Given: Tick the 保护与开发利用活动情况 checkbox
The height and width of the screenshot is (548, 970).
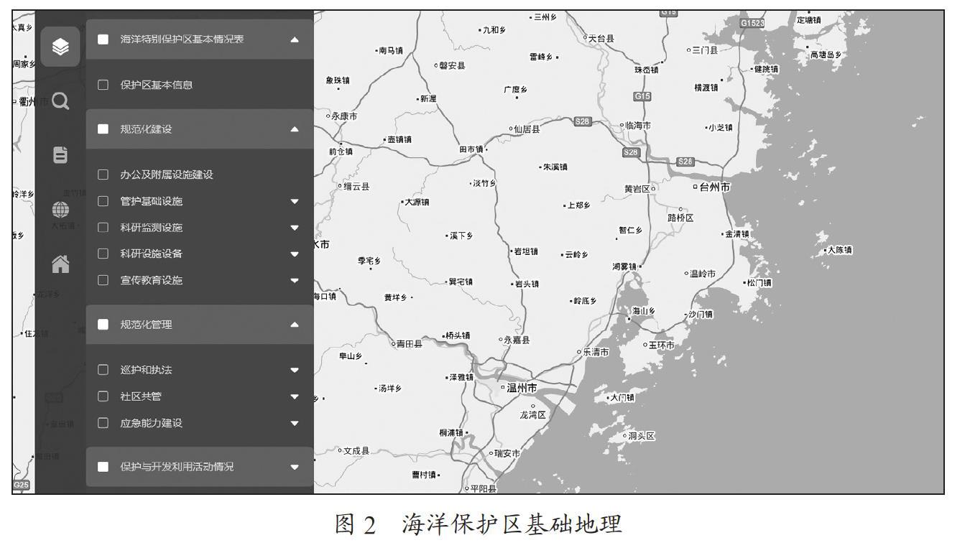Looking at the screenshot, I should point(103,467).
